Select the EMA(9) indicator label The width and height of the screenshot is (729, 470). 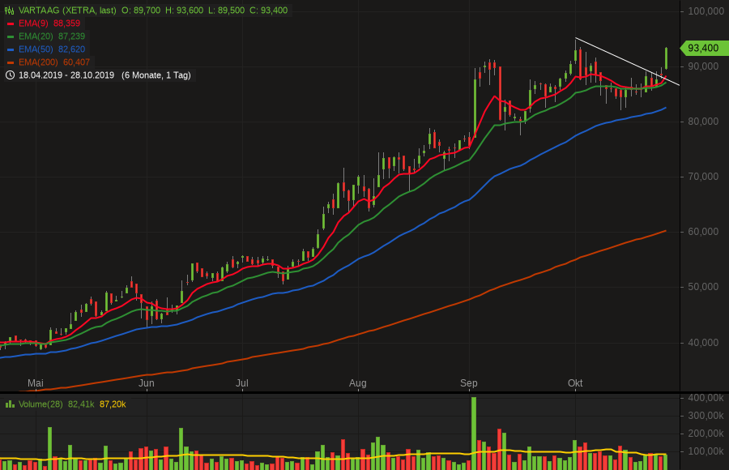coord(34,23)
